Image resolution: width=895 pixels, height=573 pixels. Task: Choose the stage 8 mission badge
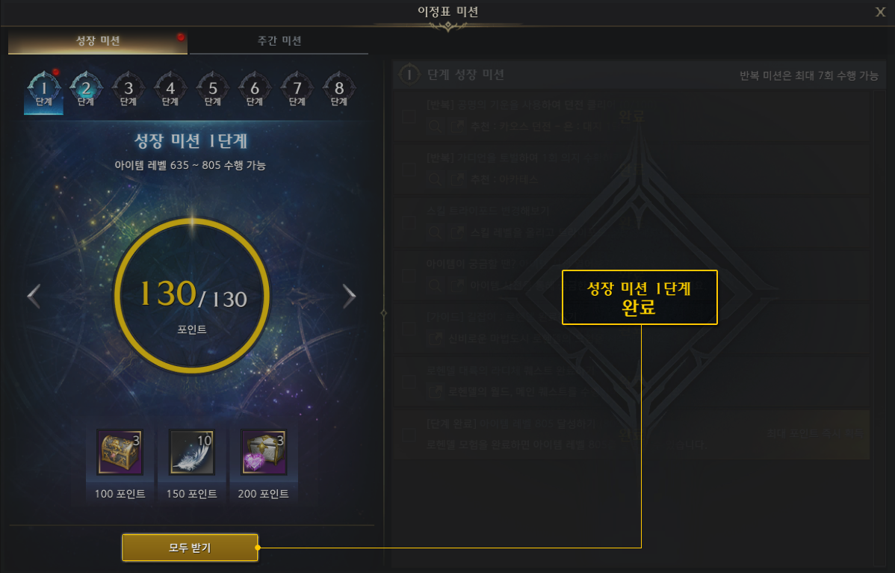point(339,90)
